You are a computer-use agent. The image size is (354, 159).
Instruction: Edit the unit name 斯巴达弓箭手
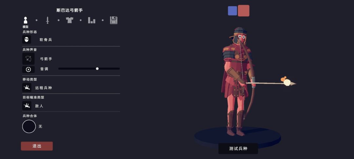[x=69, y=10]
